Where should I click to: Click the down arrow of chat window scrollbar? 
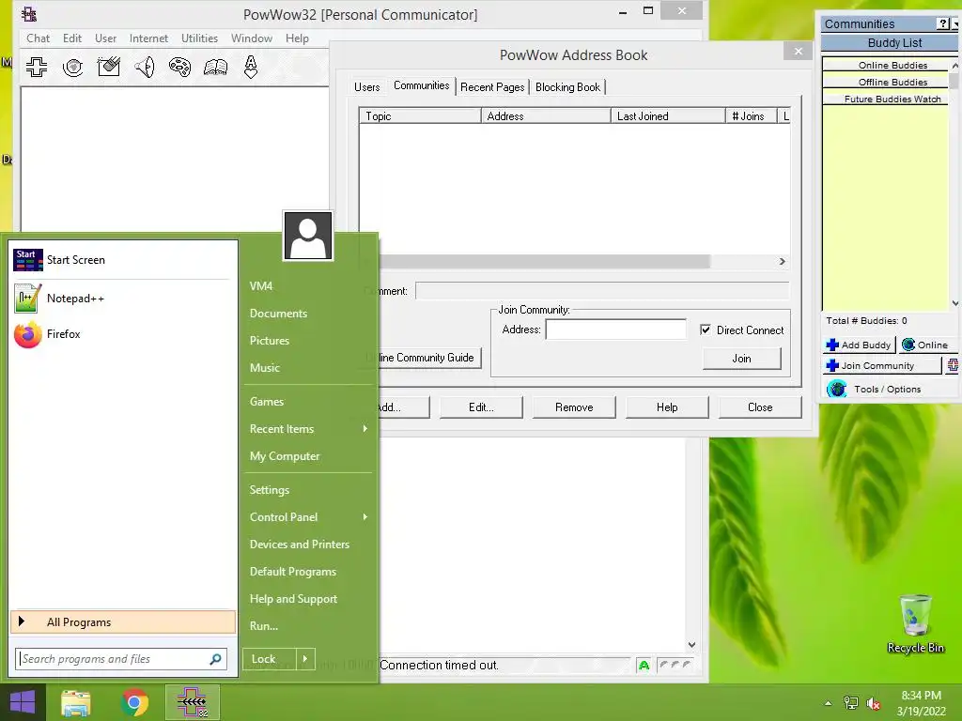pyautogui.click(x=692, y=644)
